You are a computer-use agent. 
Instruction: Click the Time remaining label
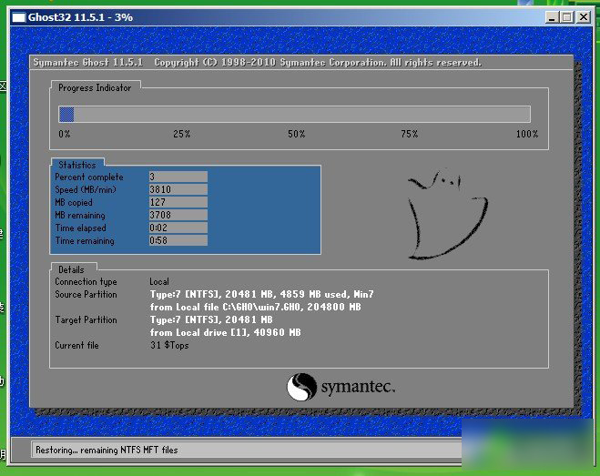pos(85,240)
